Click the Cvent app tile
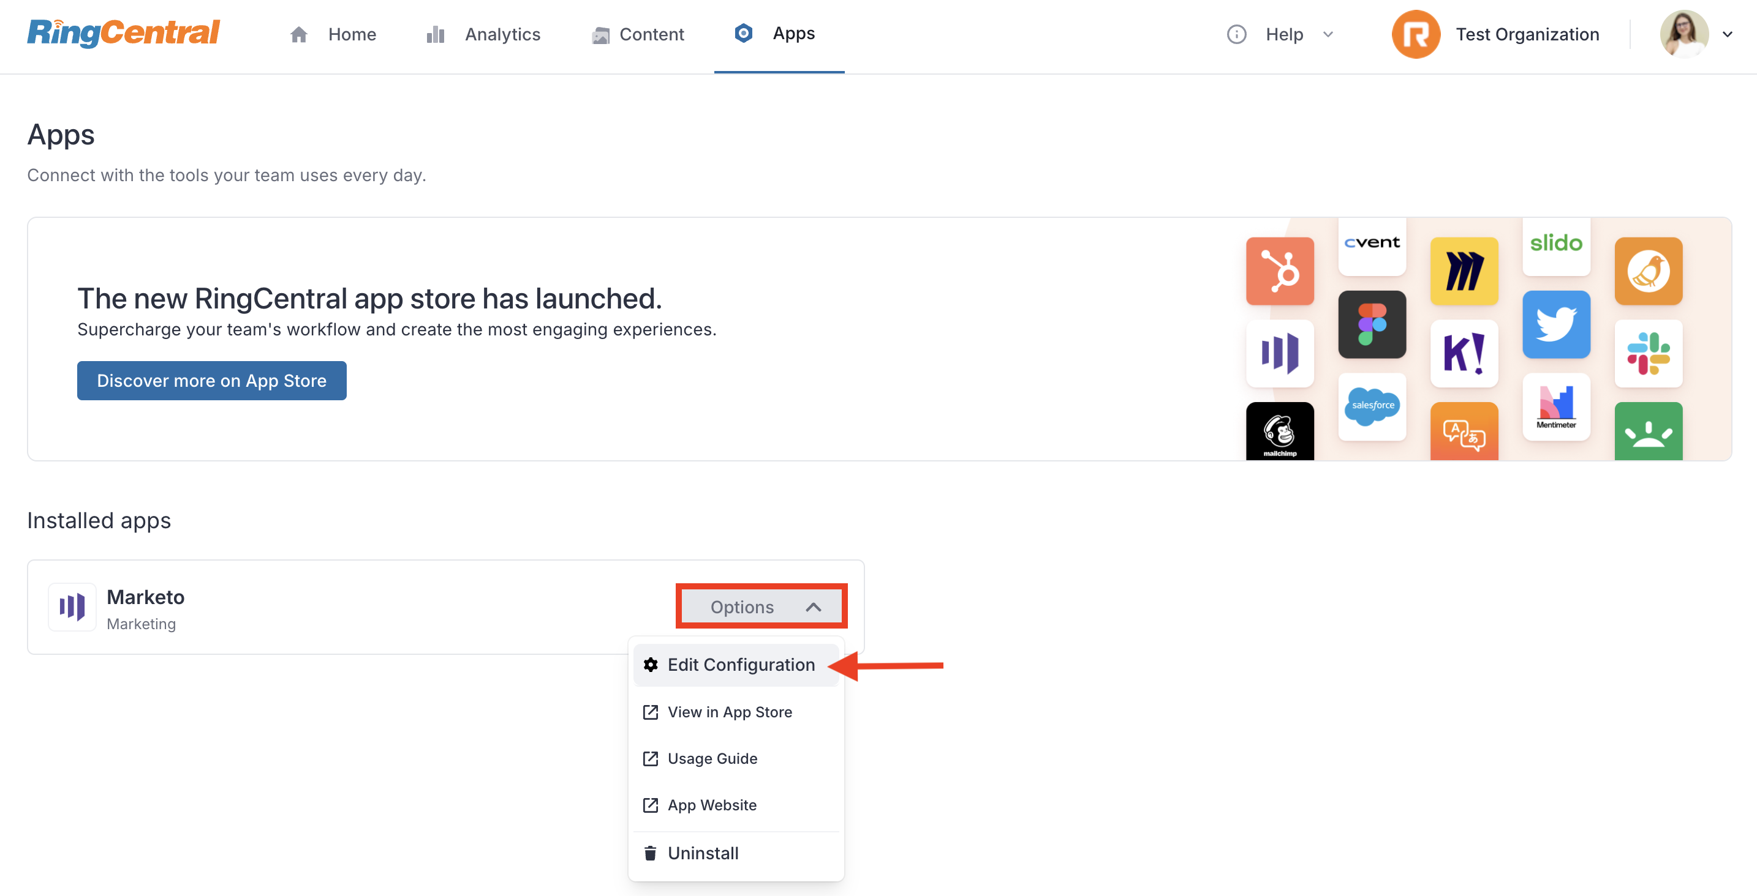 (1372, 247)
